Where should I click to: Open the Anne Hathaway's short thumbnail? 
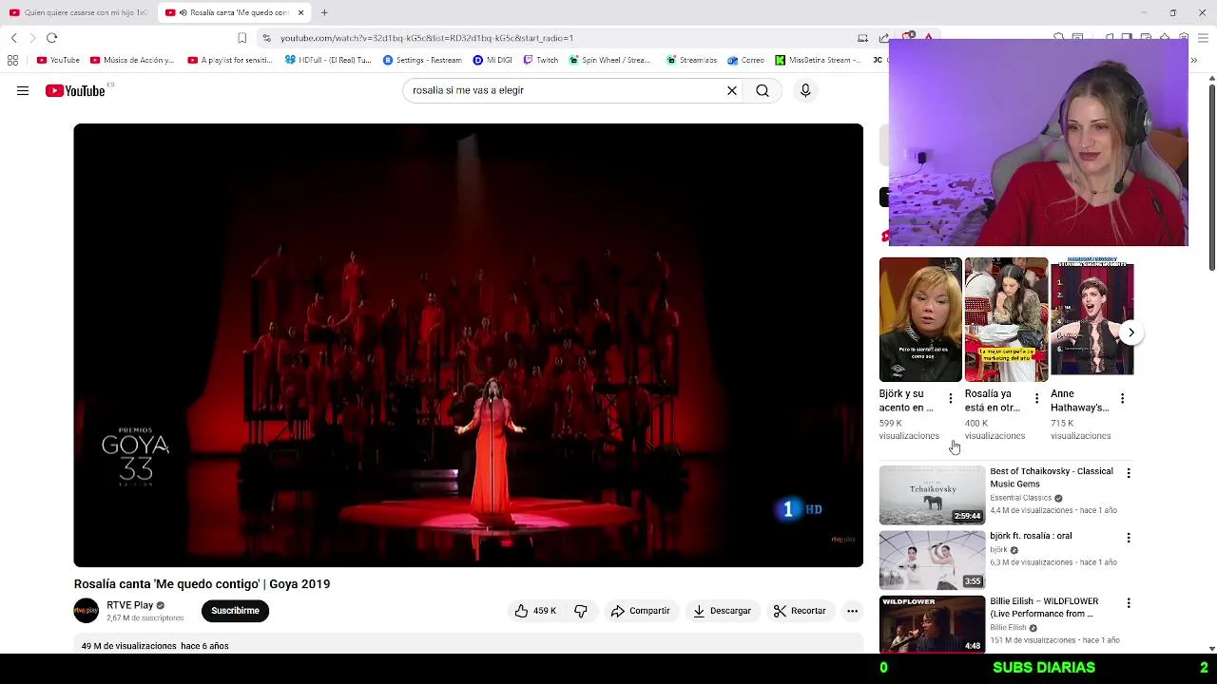click(x=1091, y=319)
